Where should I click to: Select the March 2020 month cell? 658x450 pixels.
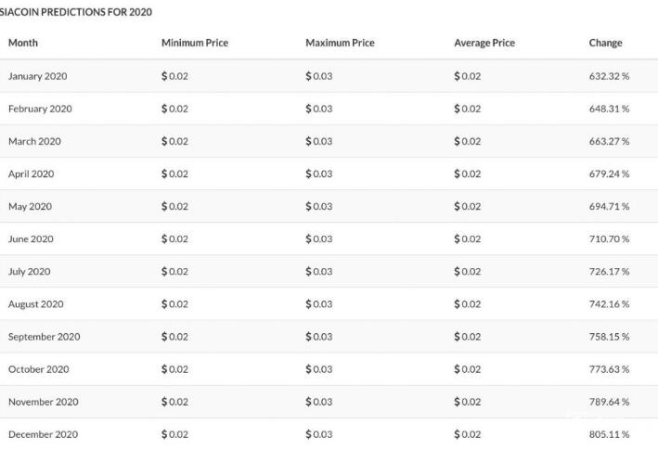pos(35,141)
